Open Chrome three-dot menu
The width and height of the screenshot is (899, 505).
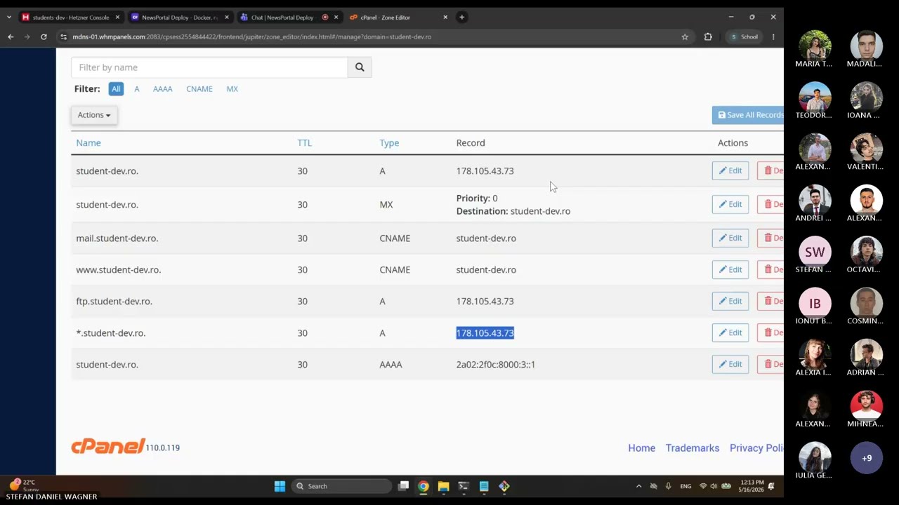click(773, 36)
